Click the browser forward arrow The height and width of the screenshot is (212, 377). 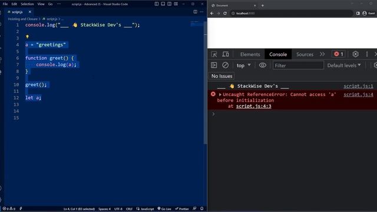tap(219, 13)
